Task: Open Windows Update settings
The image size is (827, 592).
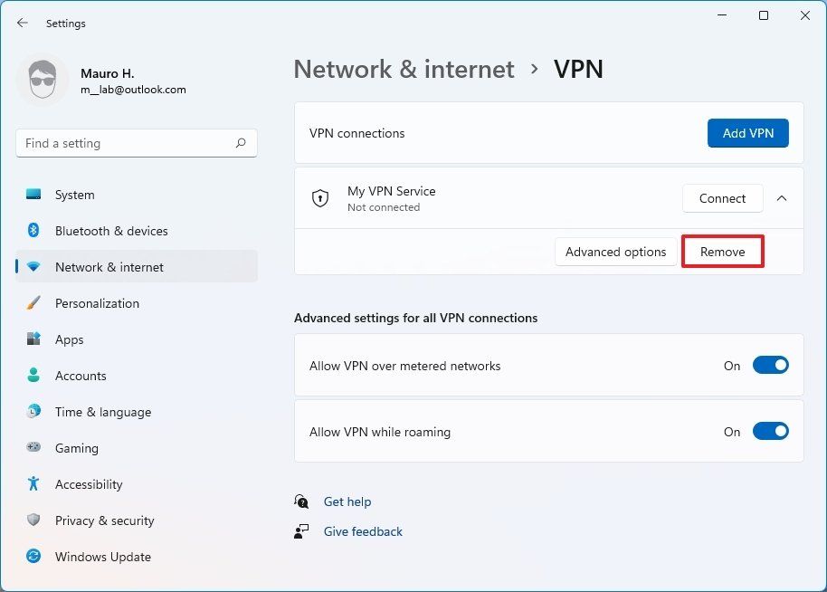Action: (x=102, y=557)
